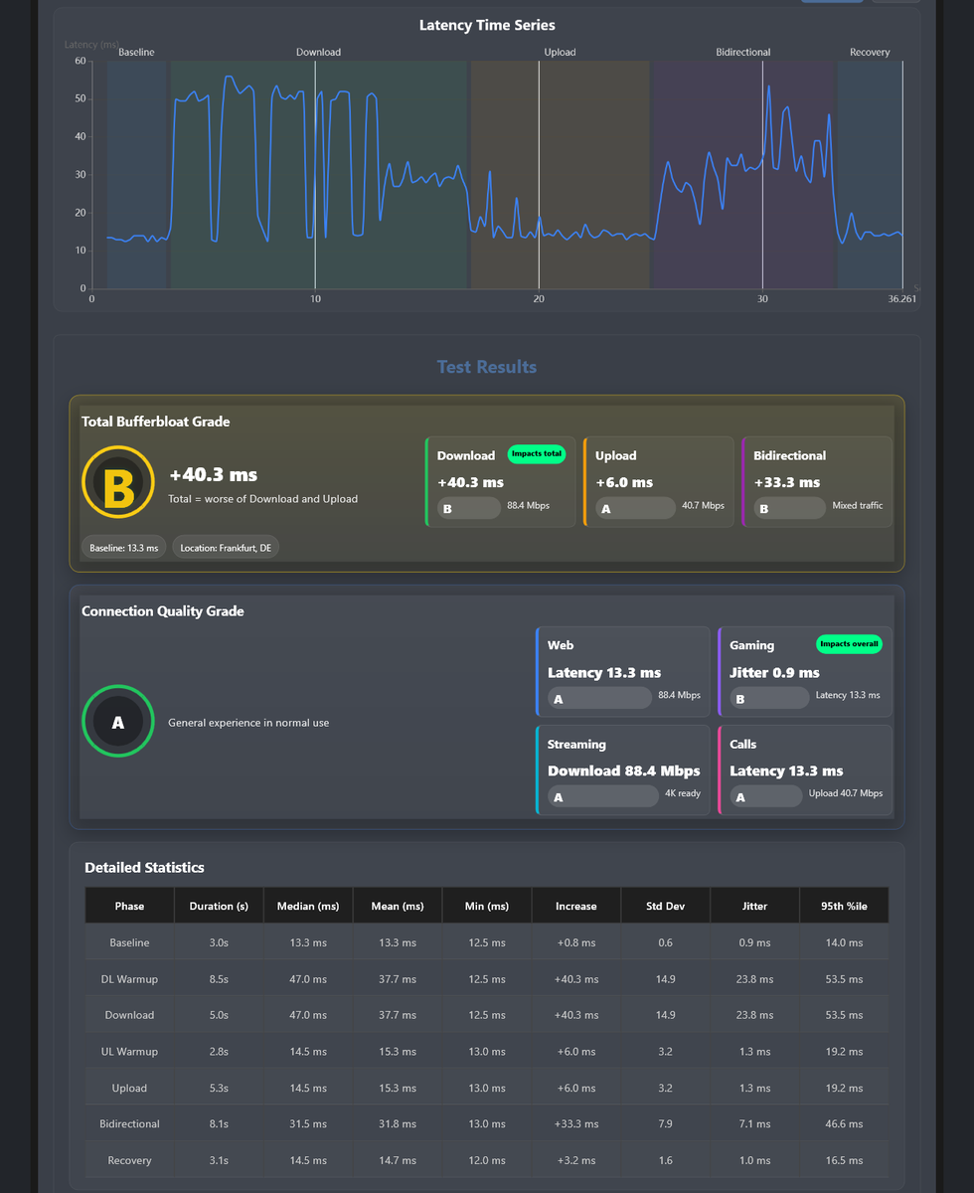Click the Location Frankfurt, DE pill
The image size is (974, 1193).
click(226, 548)
